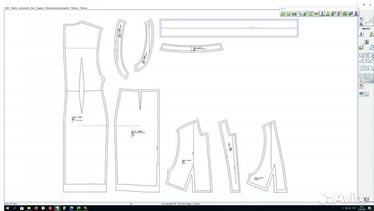Open the Правка menu
Screen dimensions: 374x211
pos(15,8)
